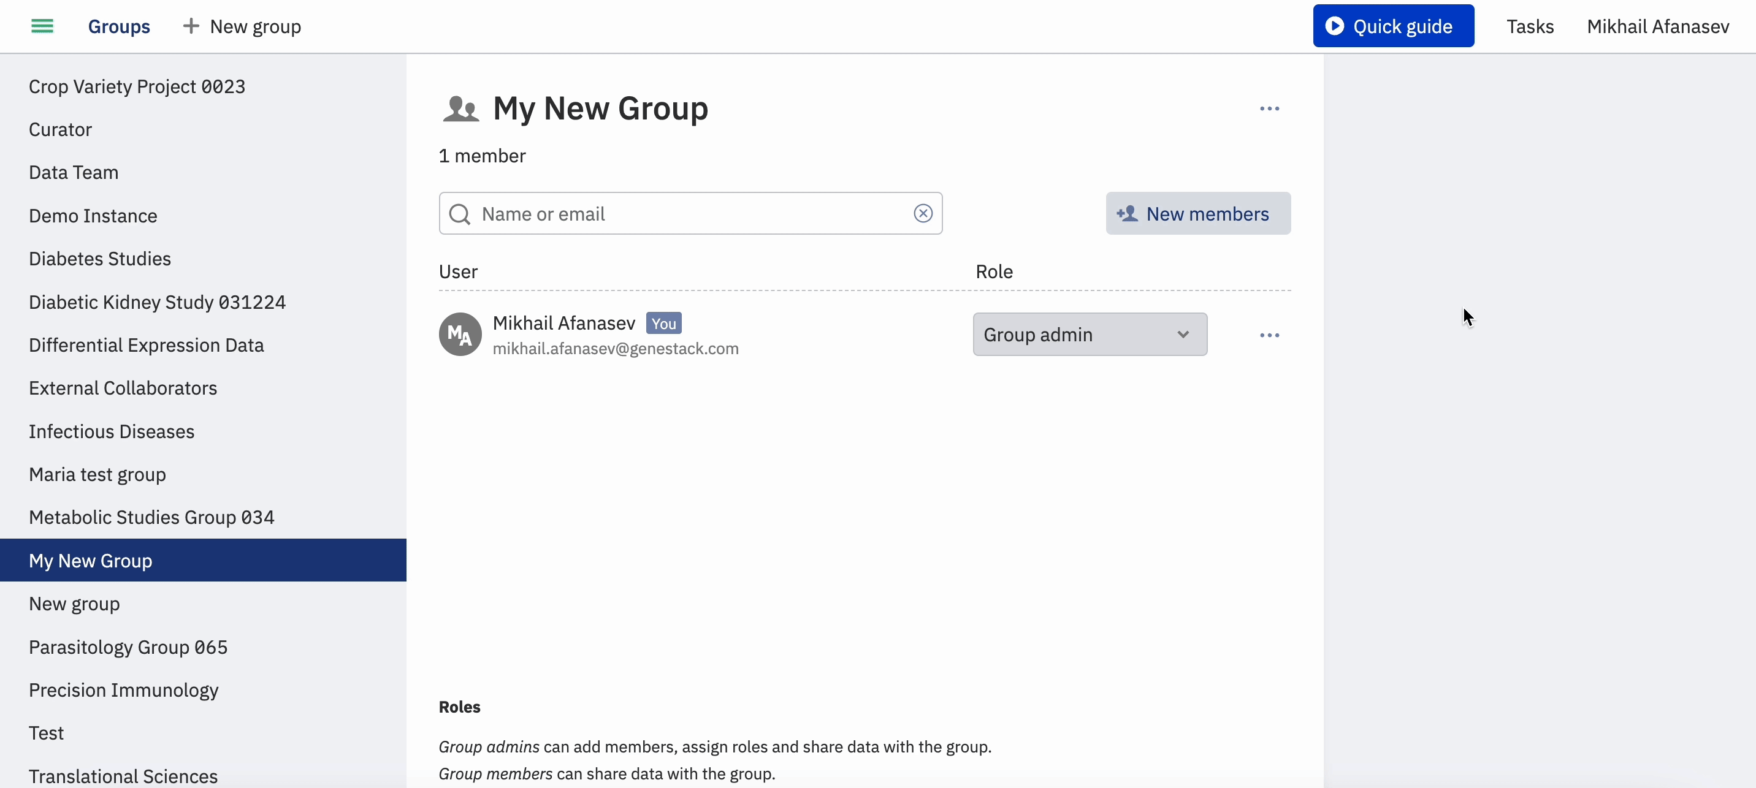This screenshot has width=1756, height=788.
Task: Click the 1 member count text
Action: pyautogui.click(x=482, y=156)
